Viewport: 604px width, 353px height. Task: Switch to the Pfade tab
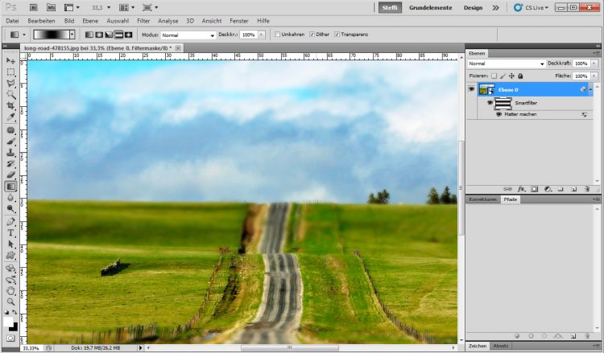click(511, 199)
